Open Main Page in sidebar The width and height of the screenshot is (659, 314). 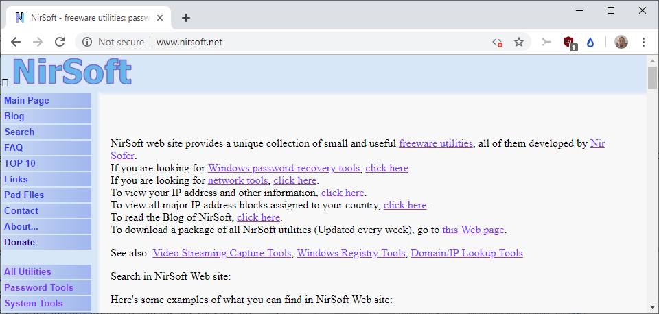click(x=46, y=100)
